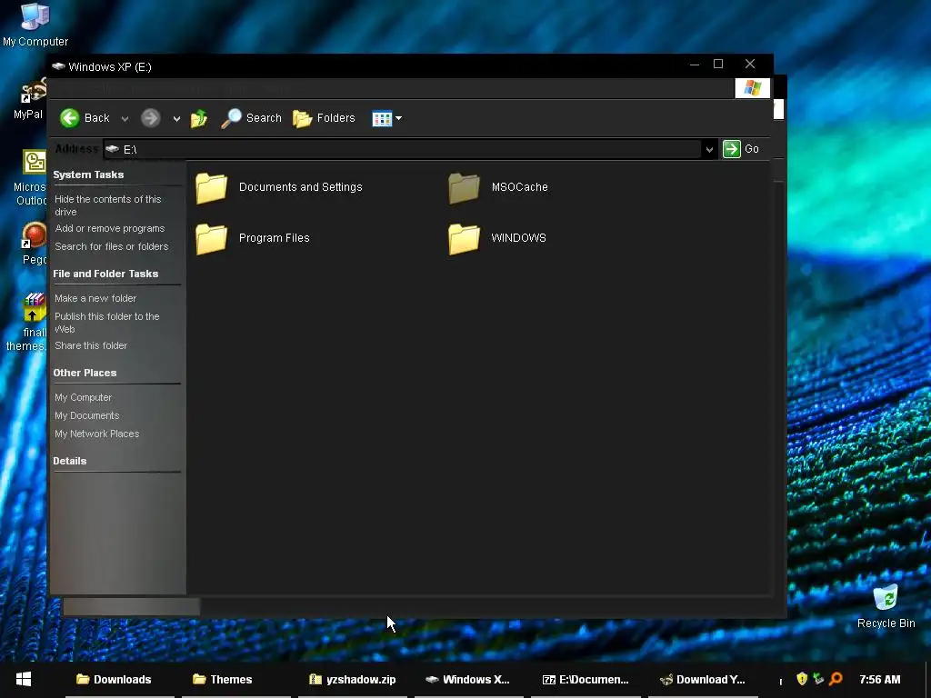Screen dimensions: 931x698
Task: Click the drive icon in title bar
Action: (58, 66)
